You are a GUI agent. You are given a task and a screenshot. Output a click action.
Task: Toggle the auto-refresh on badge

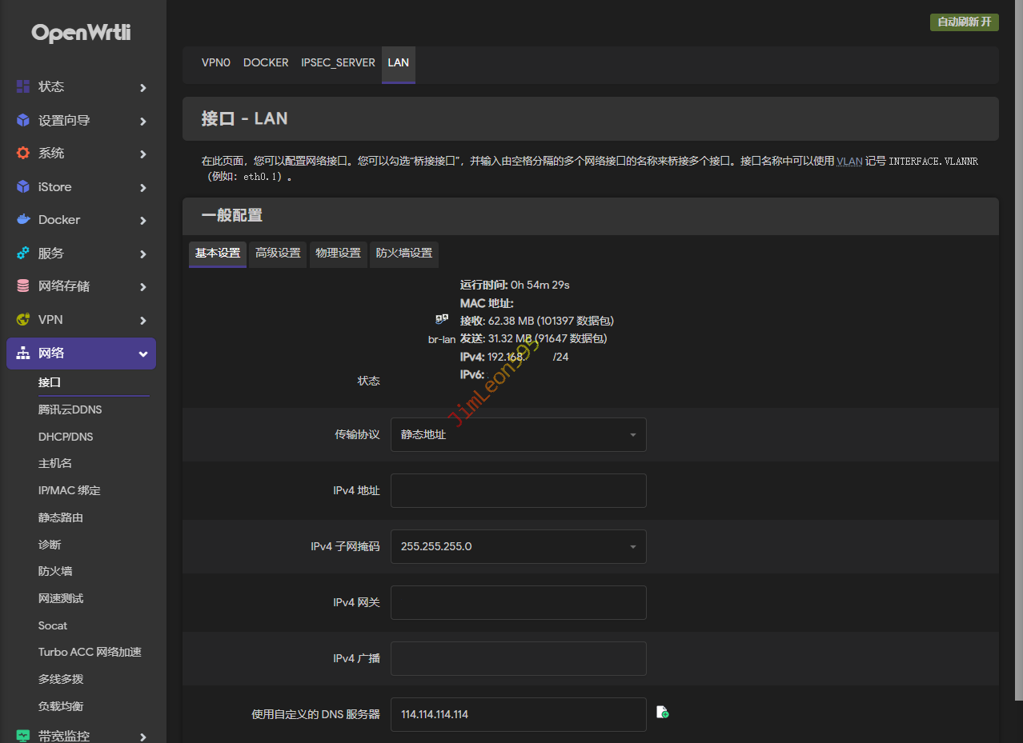pyautogui.click(x=964, y=22)
